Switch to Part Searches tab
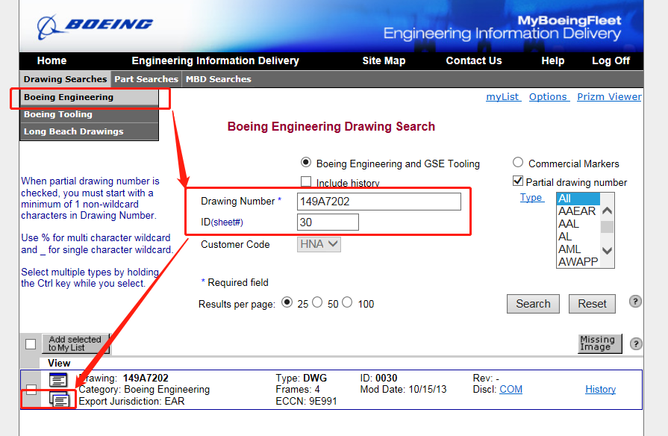Image resolution: width=668 pixels, height=436 pixels. pos(146,79)
